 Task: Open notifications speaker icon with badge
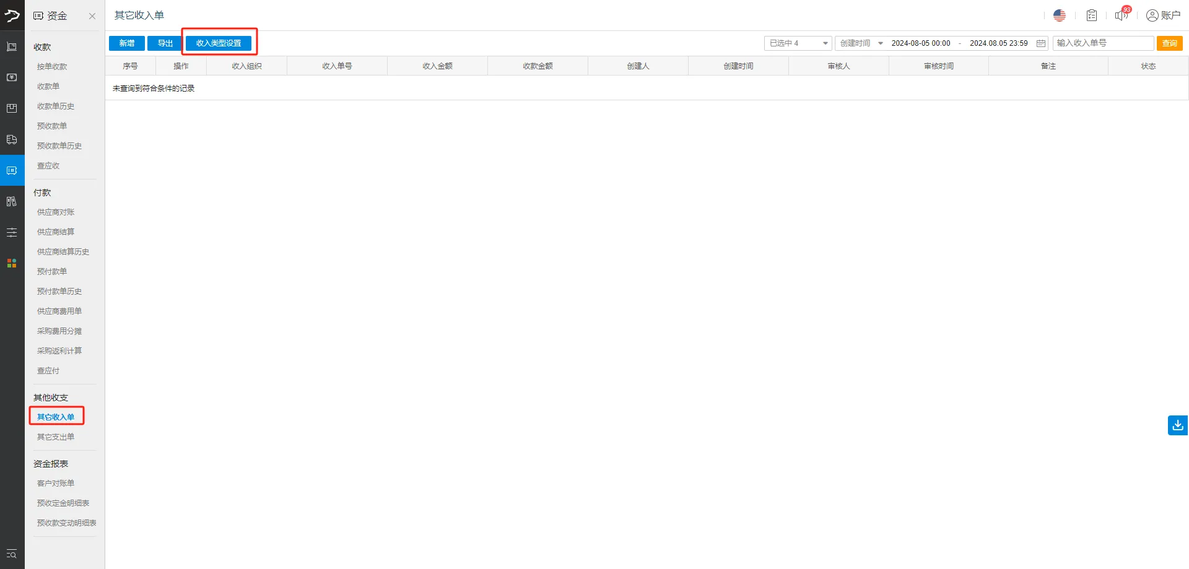[1121, 15]
